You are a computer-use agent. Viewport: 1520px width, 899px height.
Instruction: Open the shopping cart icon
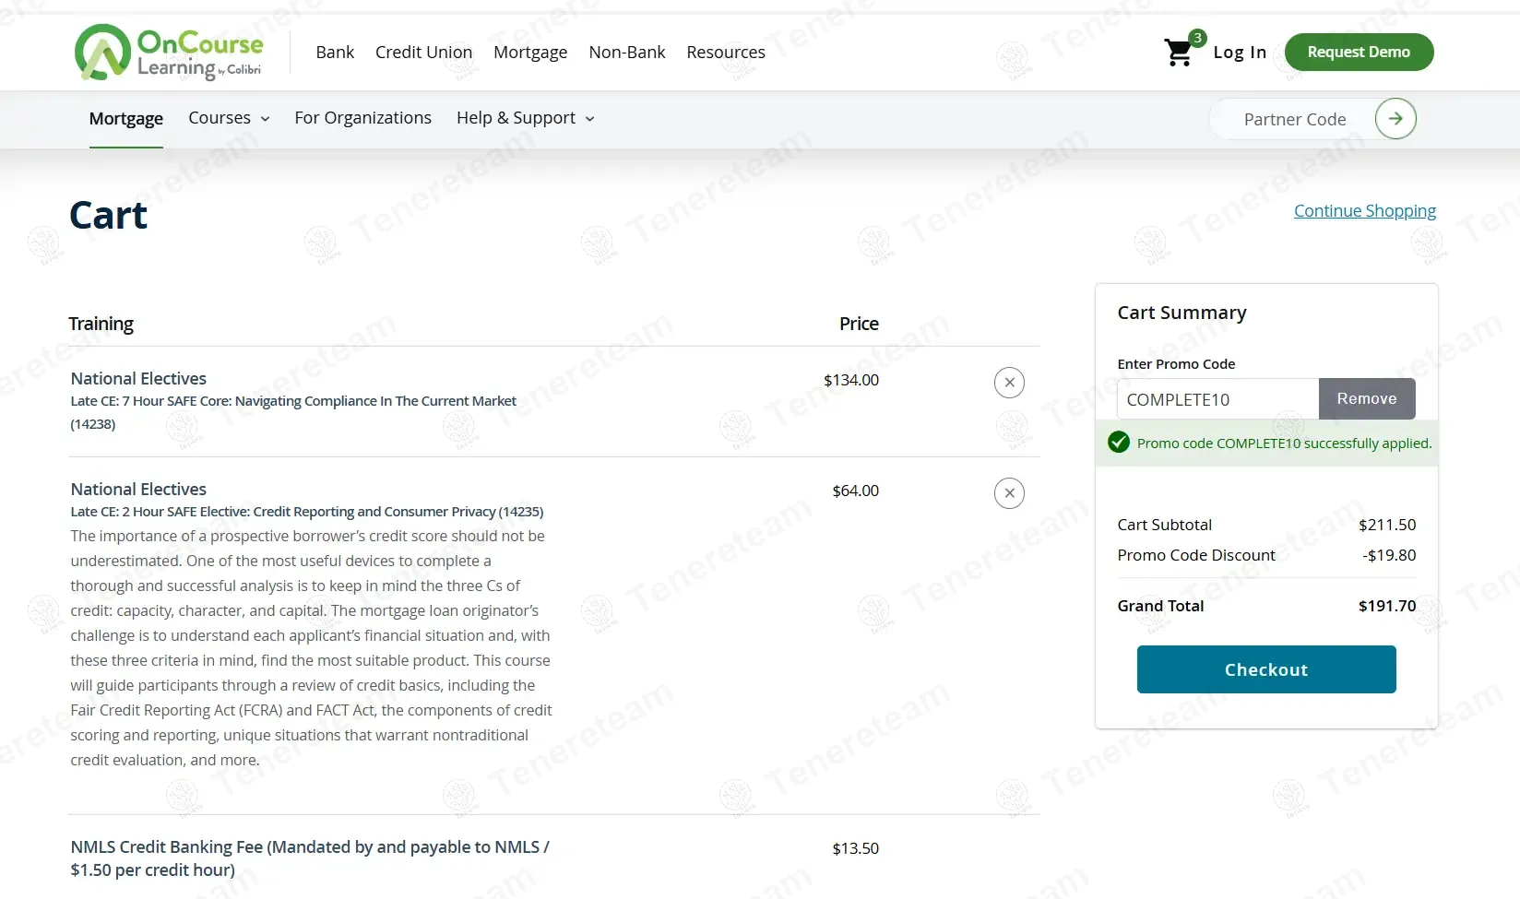pyautogui.click(x=1179, y=53)
